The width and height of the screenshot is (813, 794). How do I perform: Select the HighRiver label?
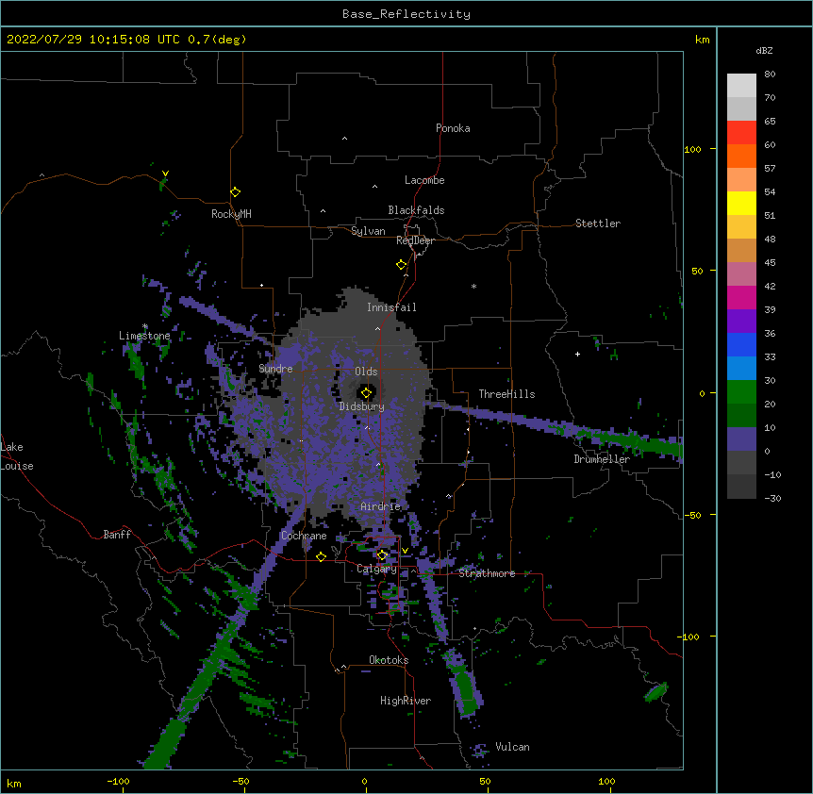(x=406, y=701)
